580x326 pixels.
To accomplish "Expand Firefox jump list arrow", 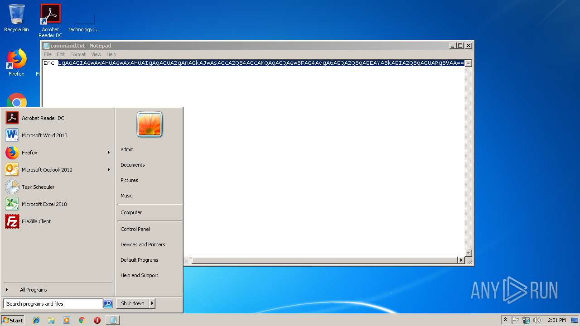I will pos(109,153).
